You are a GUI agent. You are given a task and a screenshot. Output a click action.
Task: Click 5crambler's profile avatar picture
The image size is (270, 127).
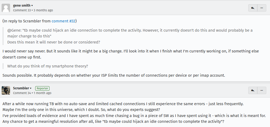pyautogui.click(x=6, y=90)
